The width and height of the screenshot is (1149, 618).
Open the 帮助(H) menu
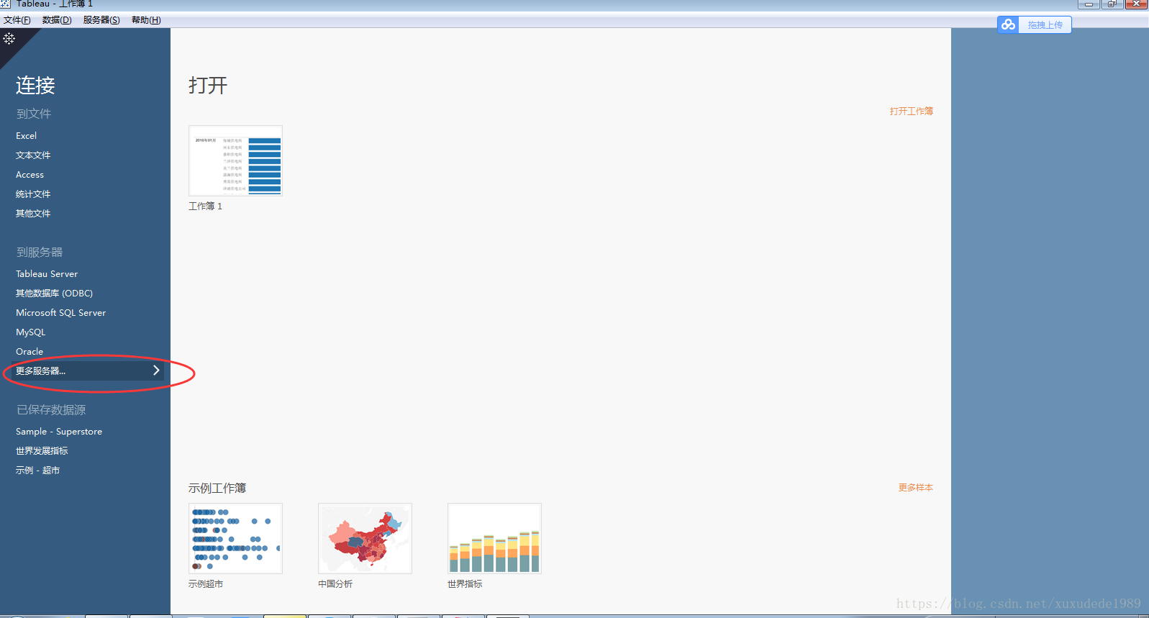pos(146,20)
